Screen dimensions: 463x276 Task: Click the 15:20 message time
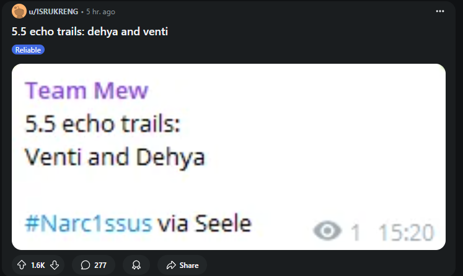pos(406,232)
